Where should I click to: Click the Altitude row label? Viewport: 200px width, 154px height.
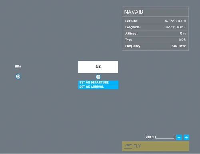click(x=131, y=34)
